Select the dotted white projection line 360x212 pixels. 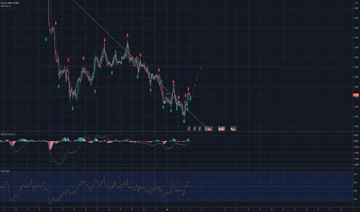(x=197, y=80)
